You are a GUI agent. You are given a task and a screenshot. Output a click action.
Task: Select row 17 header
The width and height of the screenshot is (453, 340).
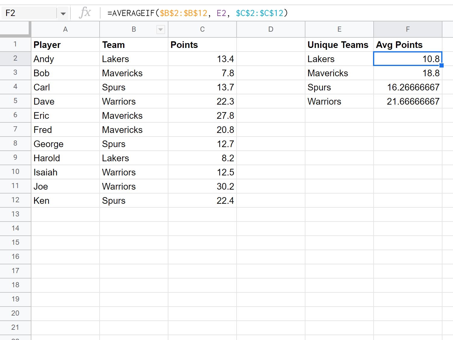pyautogui.click(x=15, y=271)
